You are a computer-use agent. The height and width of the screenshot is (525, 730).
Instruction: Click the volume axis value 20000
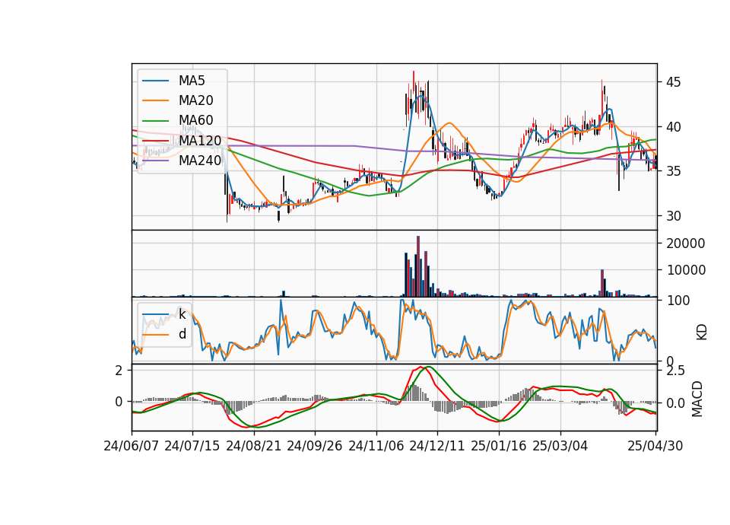tap(686, 243)
